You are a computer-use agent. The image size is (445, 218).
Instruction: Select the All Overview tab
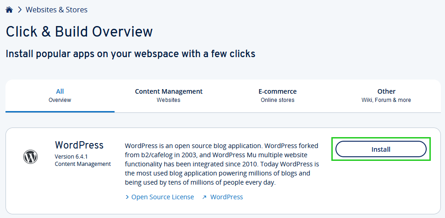[x=60, y=96]
